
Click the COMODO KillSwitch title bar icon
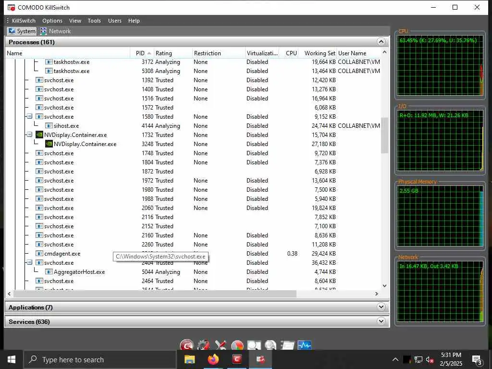(12, 7)
